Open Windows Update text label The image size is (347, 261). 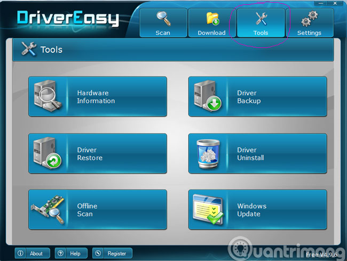tap(251, 210)
